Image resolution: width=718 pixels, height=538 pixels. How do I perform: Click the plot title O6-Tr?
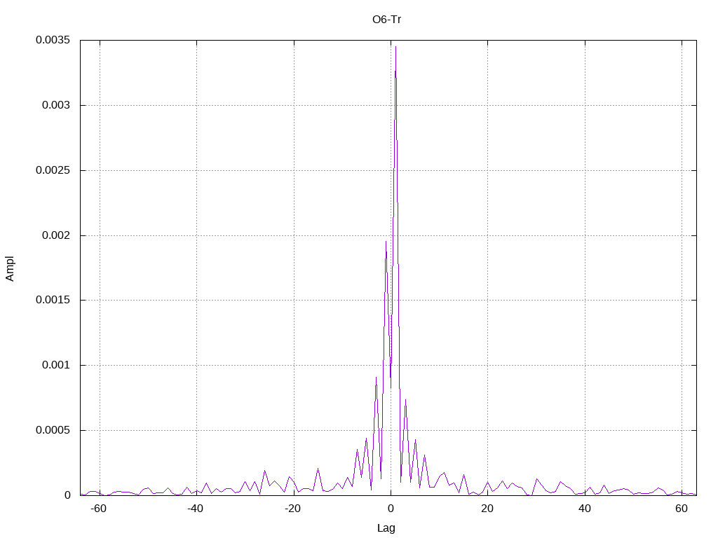point(386,19)
